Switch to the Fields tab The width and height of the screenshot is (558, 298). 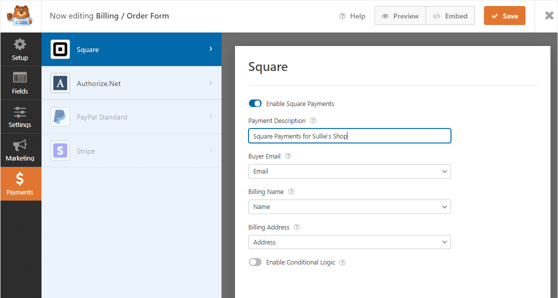click(20, 82)
